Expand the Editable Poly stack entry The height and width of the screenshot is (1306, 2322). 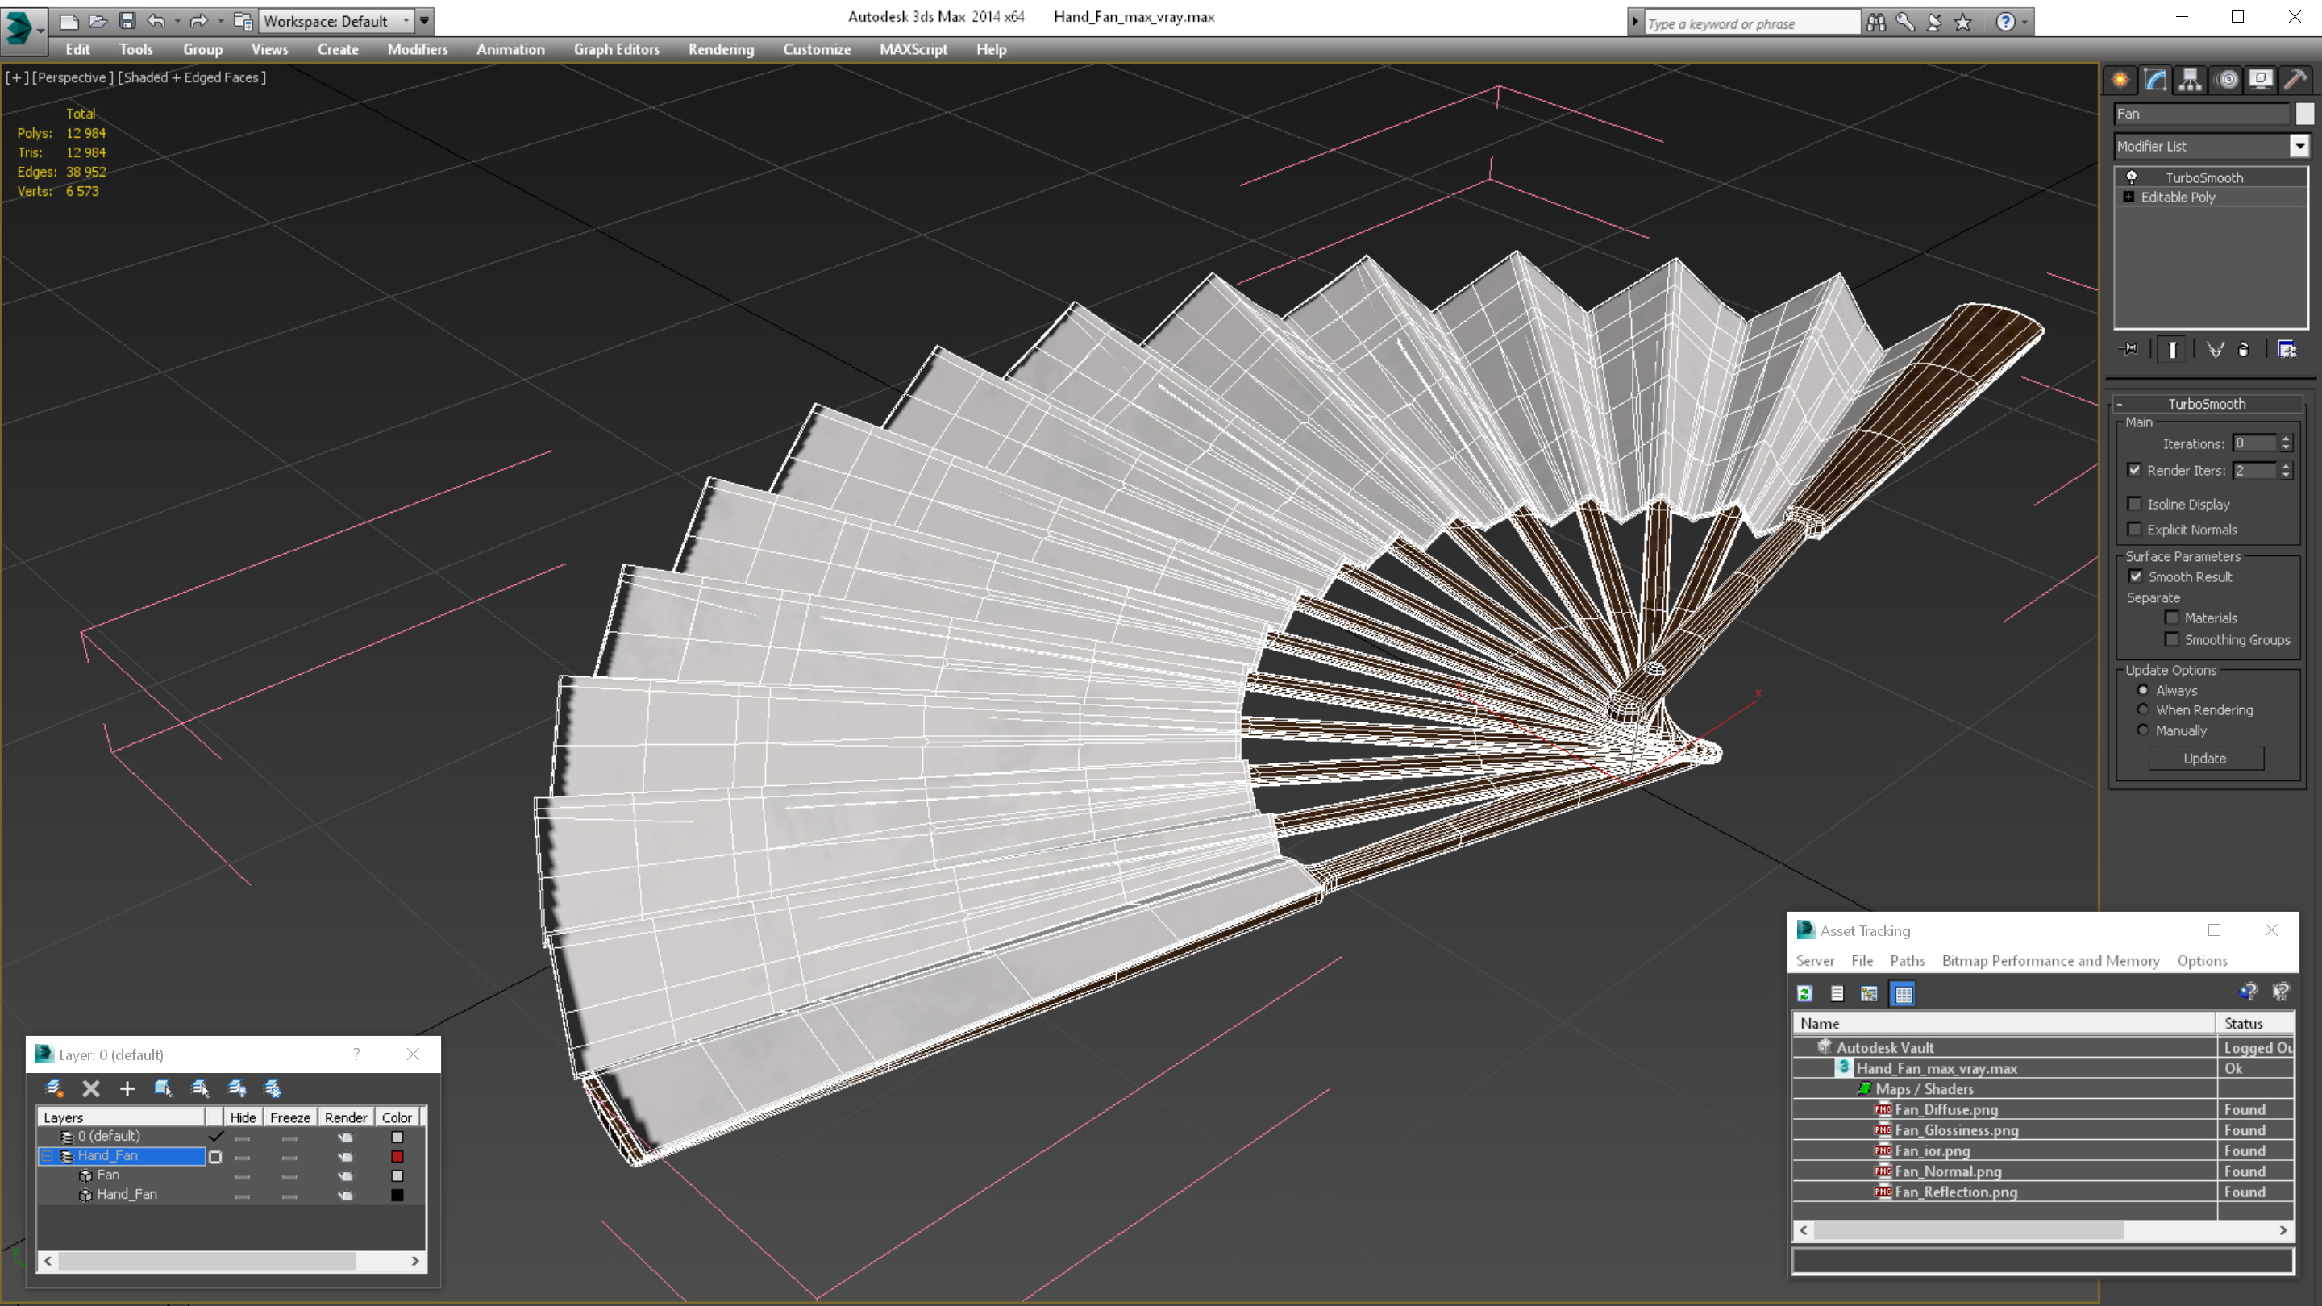coord(2129,198)
